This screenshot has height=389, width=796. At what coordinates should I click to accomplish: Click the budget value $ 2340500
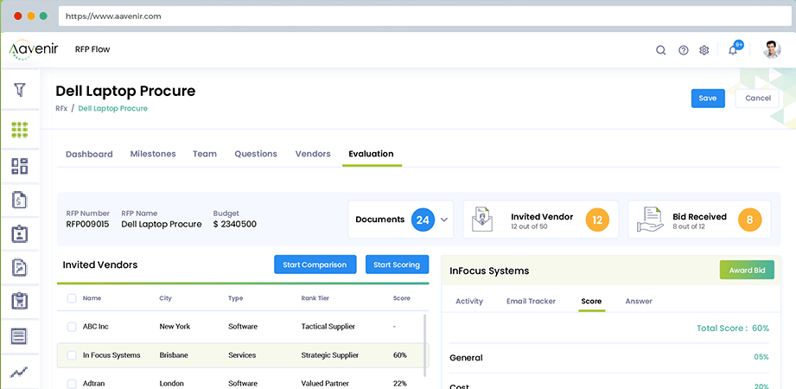(x=234, y=224)
